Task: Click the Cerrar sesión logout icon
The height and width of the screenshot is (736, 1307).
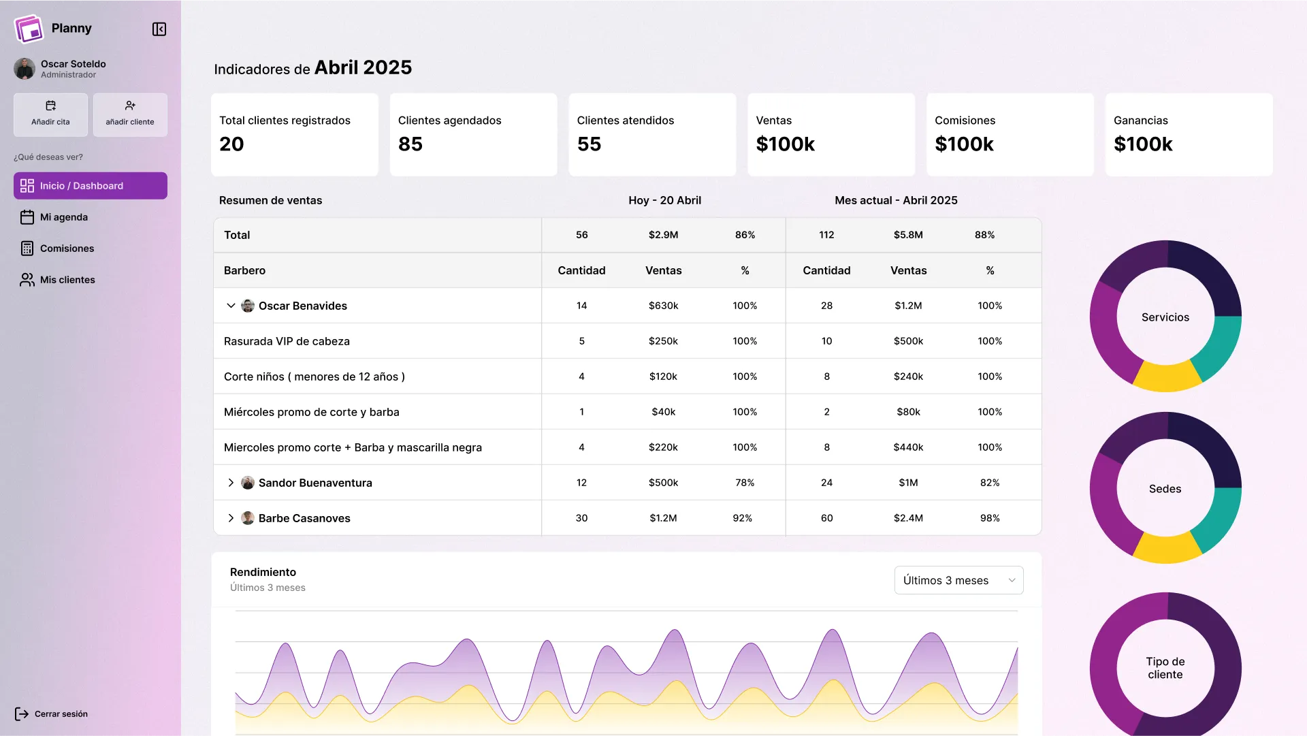Action: 22,714
